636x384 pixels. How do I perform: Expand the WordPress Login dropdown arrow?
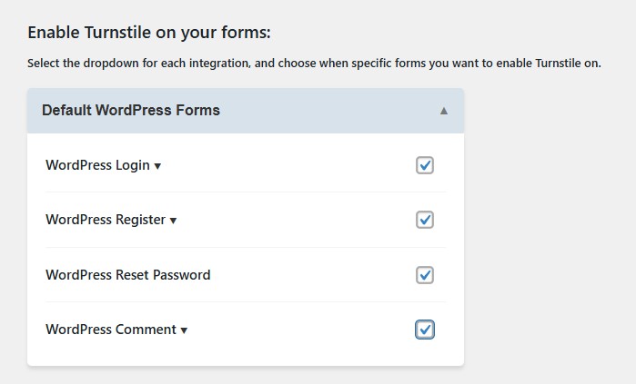coord(157,166)
